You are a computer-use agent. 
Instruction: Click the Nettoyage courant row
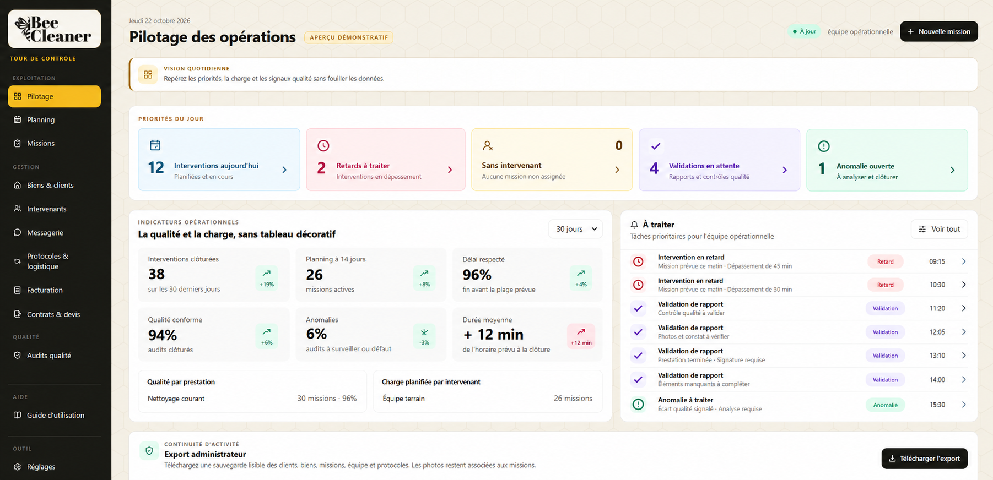[x=252, y=399]
